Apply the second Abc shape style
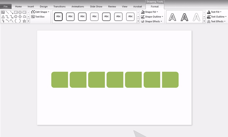Screen dimensions: 228x137 pyautogui.click(x=70, y=17)
